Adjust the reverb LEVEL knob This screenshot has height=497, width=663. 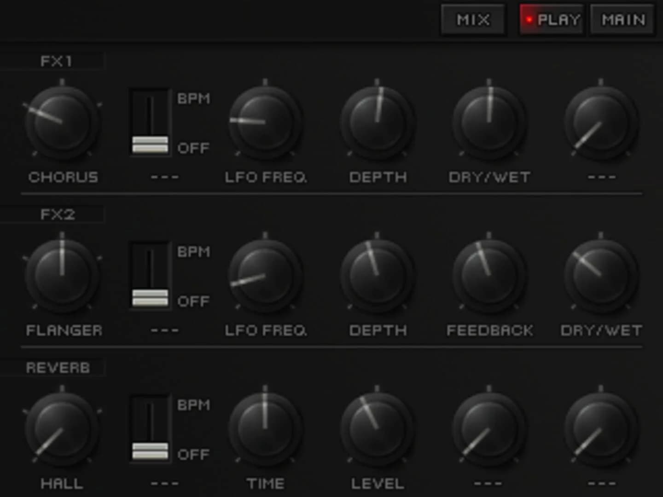[378, 428]
